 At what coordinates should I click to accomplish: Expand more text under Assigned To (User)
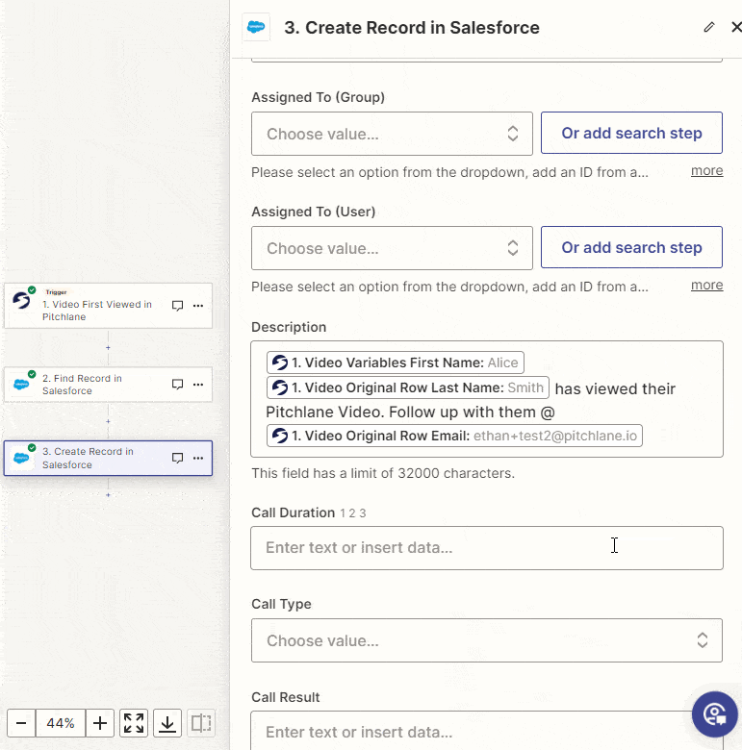pyautogui.click(x=706, y=285)
